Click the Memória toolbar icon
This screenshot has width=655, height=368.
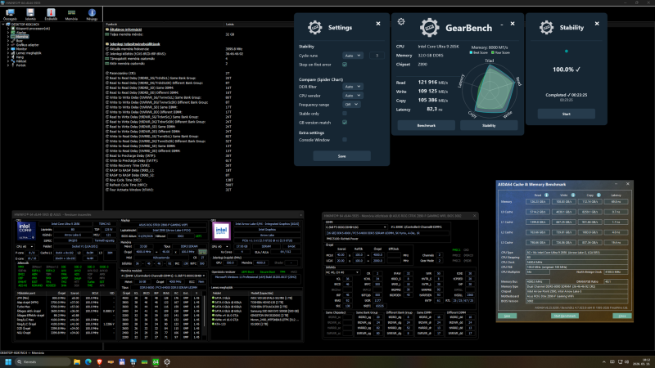click(71, 14)
